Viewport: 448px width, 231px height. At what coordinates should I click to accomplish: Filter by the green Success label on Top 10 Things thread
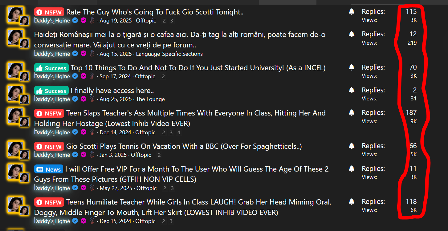pyautogui.click(x=51, y=68)
